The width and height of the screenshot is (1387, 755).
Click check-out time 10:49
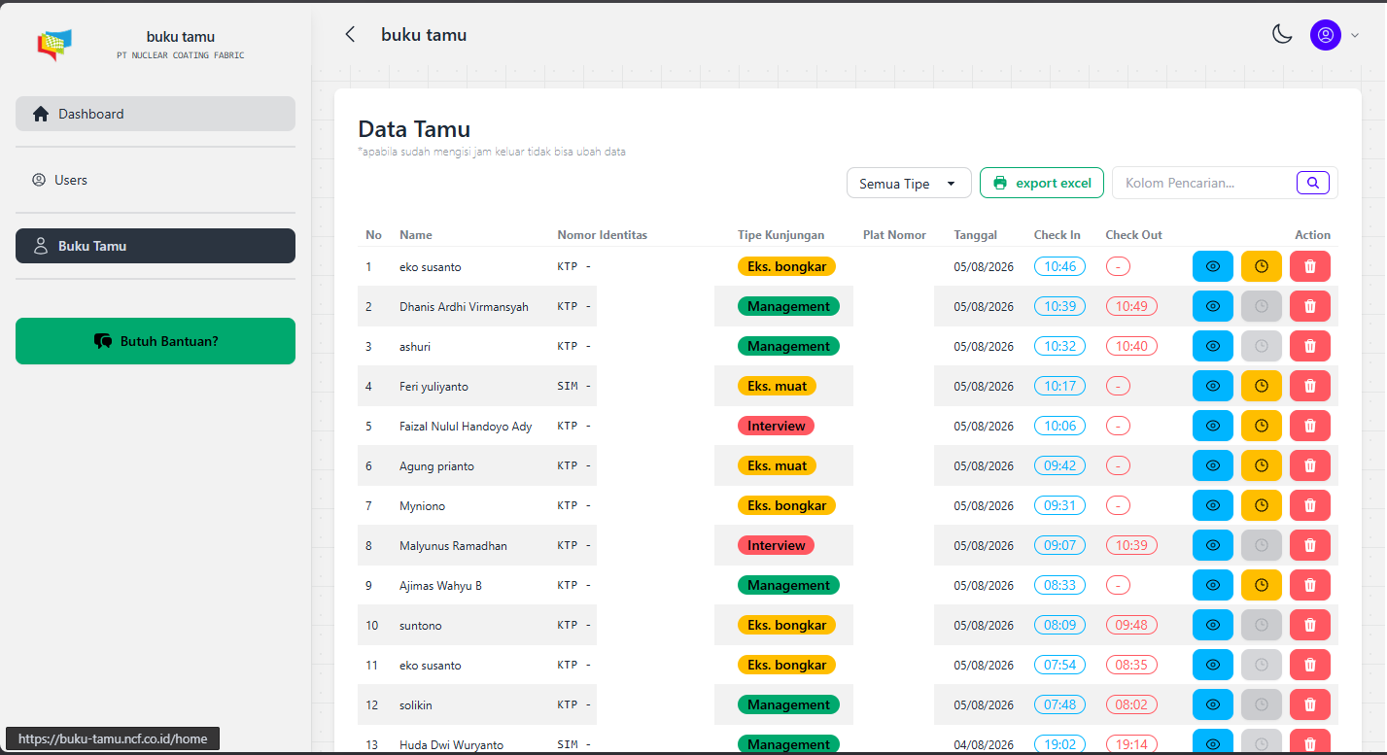click(x=1131, y=306)
